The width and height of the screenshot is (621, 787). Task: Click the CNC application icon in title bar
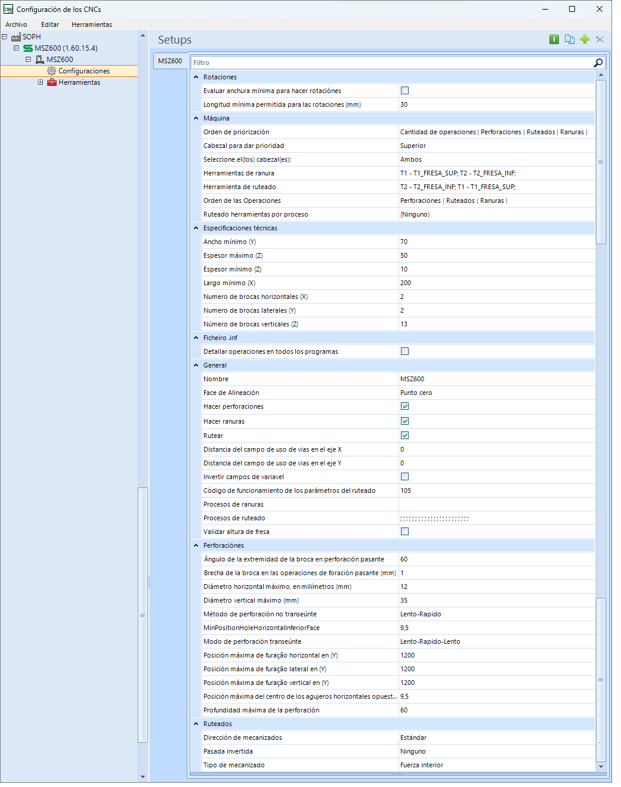[8, 9]
